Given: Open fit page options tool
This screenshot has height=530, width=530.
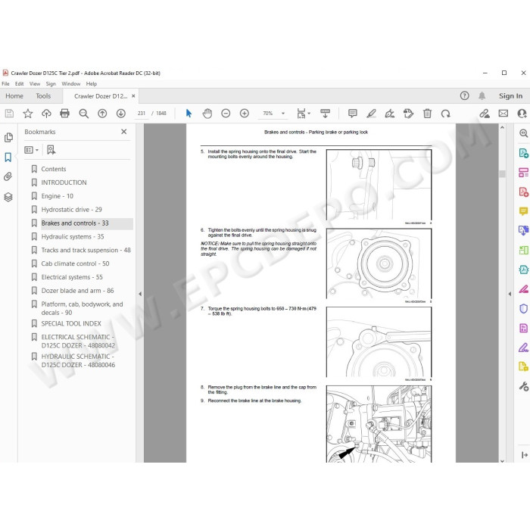Looking at the screenshot, I should [303, 114].
